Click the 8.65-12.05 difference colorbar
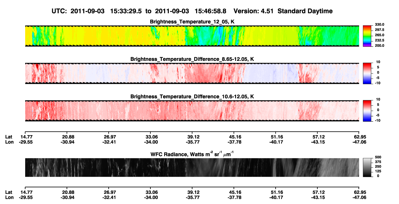The image size is (399, 204). pos(366,73)
